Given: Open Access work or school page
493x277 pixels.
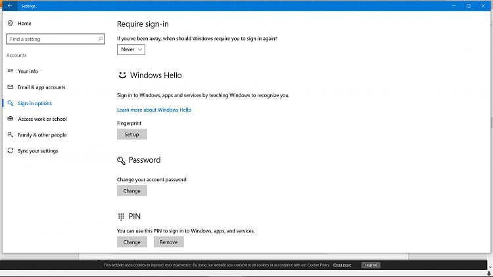Looking at the screenshot, I should coord(43,119).
